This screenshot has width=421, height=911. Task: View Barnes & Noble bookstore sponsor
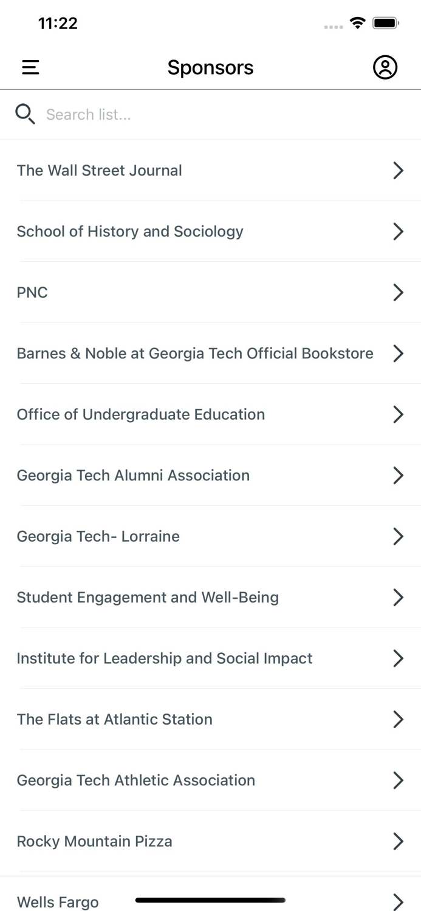tap(194, 353)
